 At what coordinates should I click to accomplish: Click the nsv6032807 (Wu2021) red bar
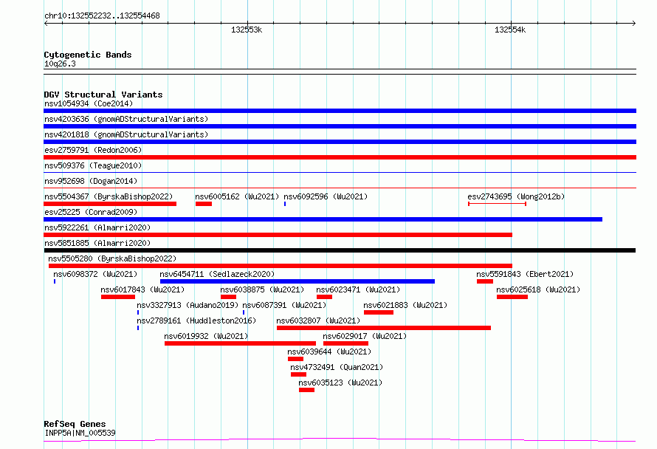pos(384,328)
